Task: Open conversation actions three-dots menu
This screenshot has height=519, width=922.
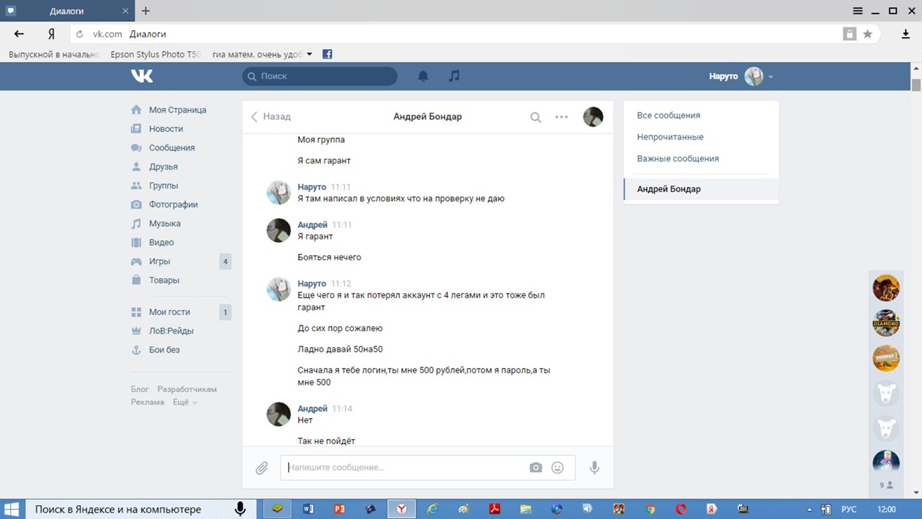Action: point(561,117)
